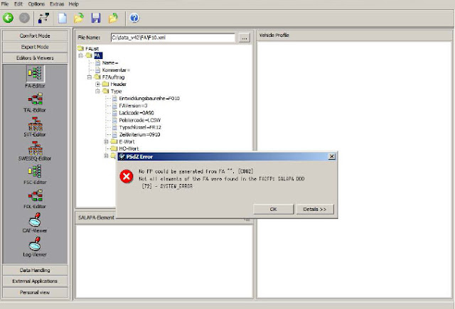
Task: Expand the E-Wort folder node
Action: pyautogui.click(x=106, y=141)
